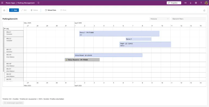Click the New button
Image resolution: width=209 pixels, height=107 pixels.
[14, 10]
